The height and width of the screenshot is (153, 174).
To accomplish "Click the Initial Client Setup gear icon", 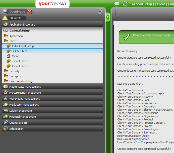I will pyautogui.click(x=9, y=46).
